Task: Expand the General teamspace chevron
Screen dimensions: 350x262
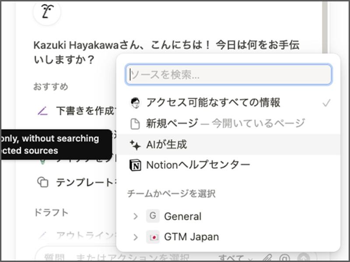Action: point(135,216)
